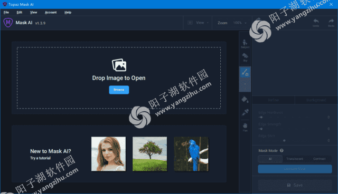The height and width of the screenshot is (194, 338).
Task: Click the Try a tutorial link
Action: coord(40,158)
